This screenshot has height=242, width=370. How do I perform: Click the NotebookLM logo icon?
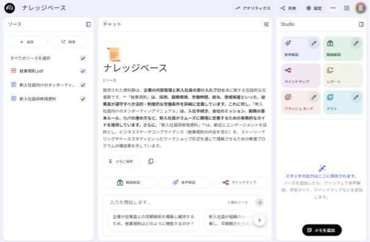[10, 8]
